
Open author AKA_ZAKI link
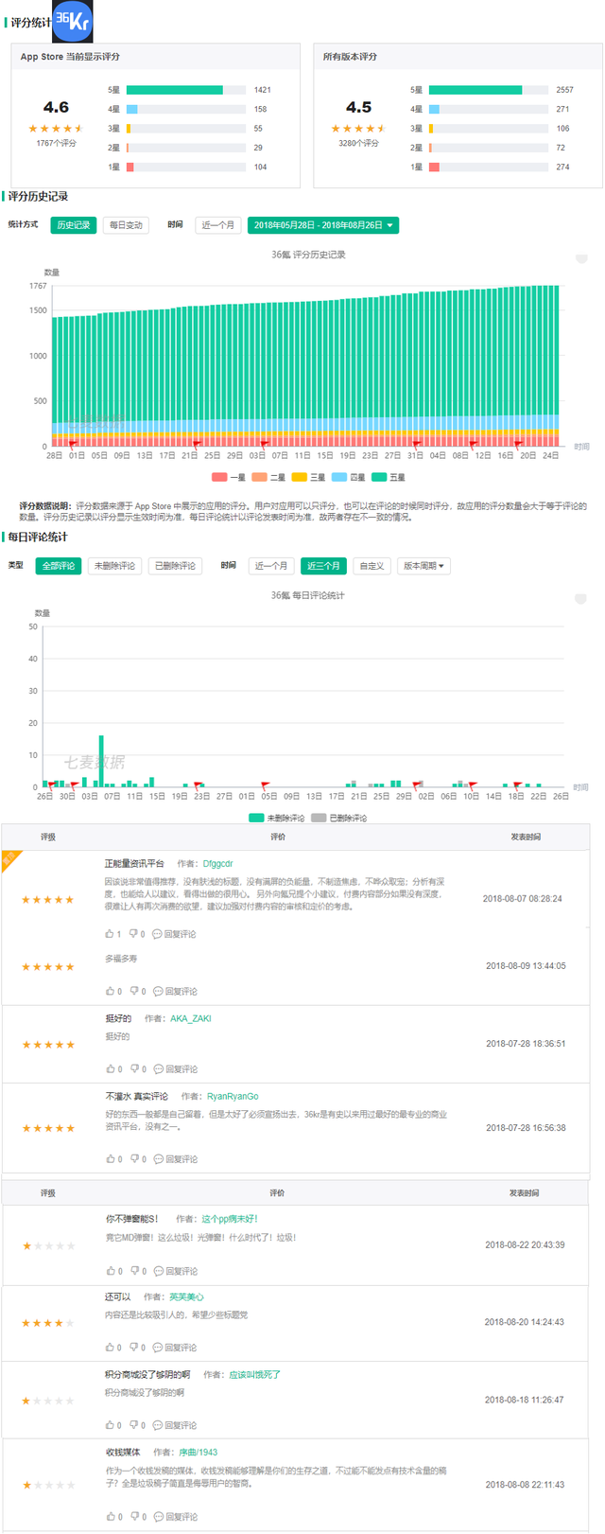click(x=191, y=1019)
